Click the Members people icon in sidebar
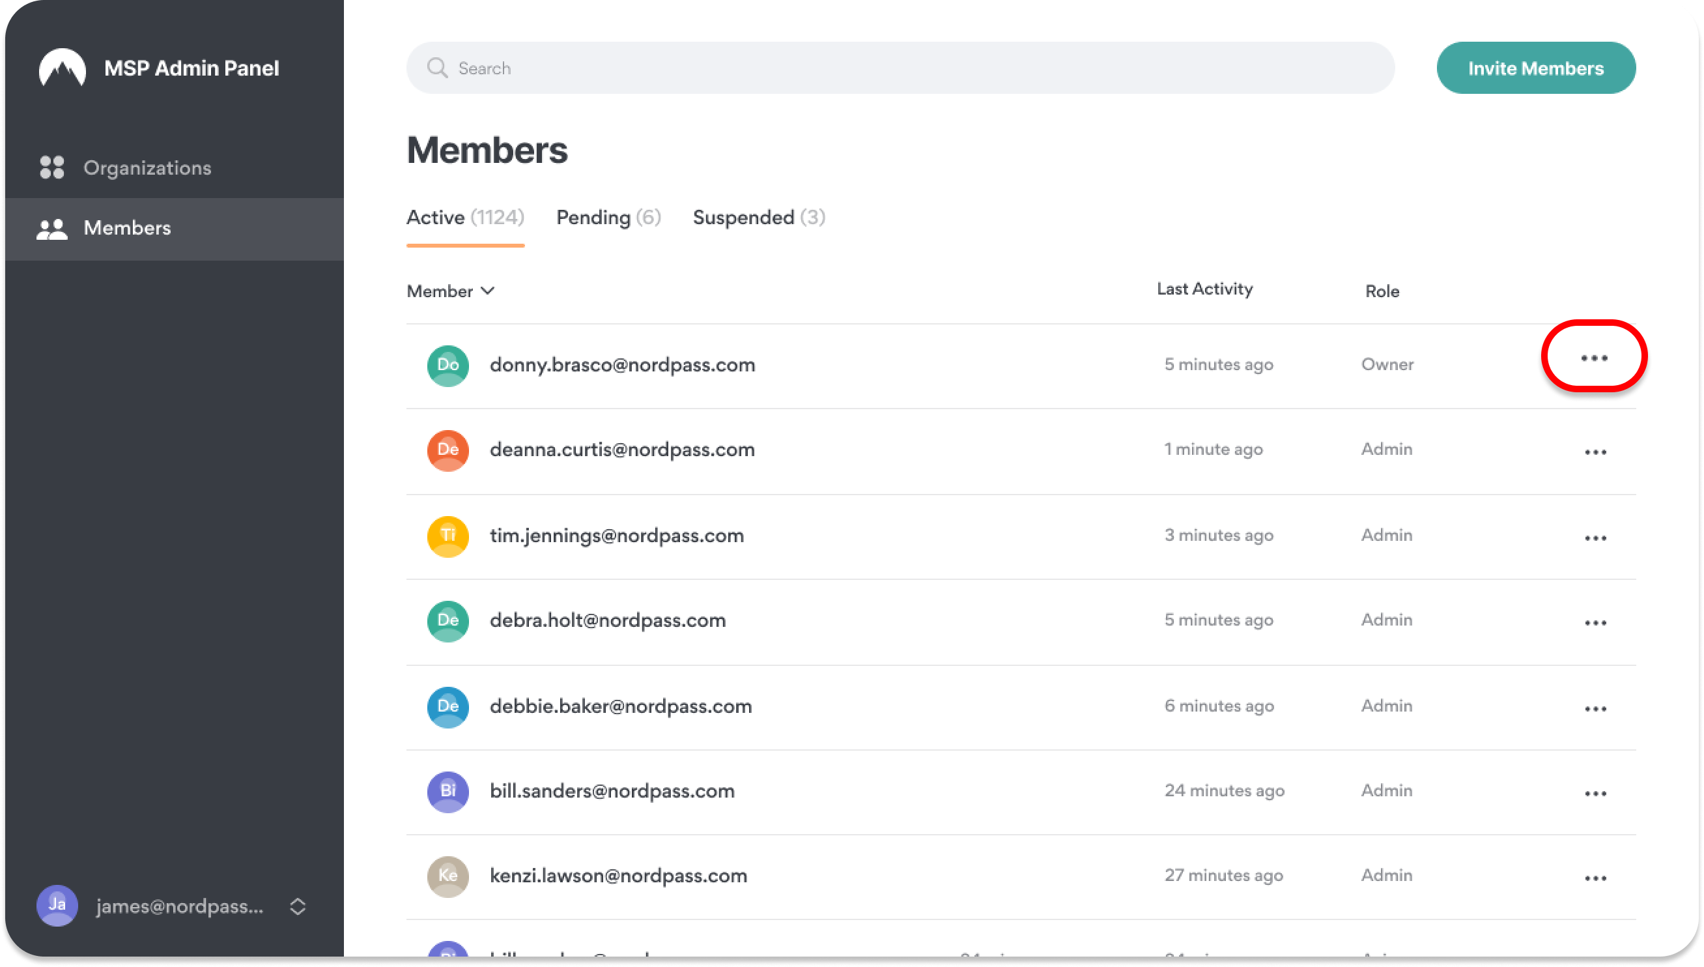This screenshot has width=1704, height=967. coord(51,229)
